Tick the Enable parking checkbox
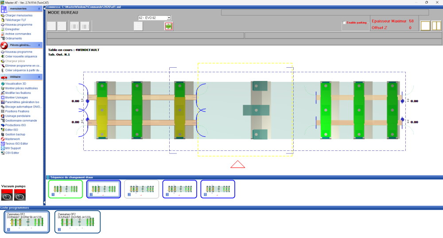This screenshot has height=238, width=443. click(x=344, y=23)
